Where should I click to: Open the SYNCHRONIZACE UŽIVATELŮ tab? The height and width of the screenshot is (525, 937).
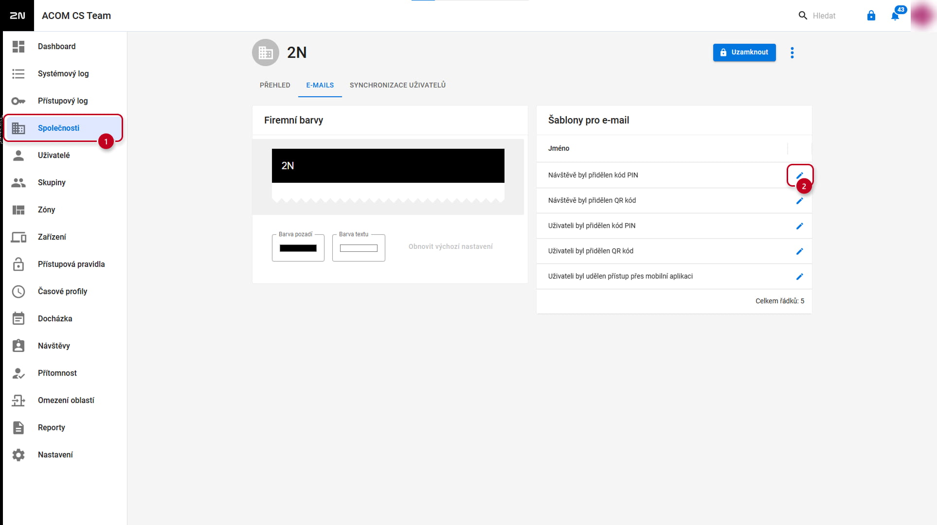point(397,85)
